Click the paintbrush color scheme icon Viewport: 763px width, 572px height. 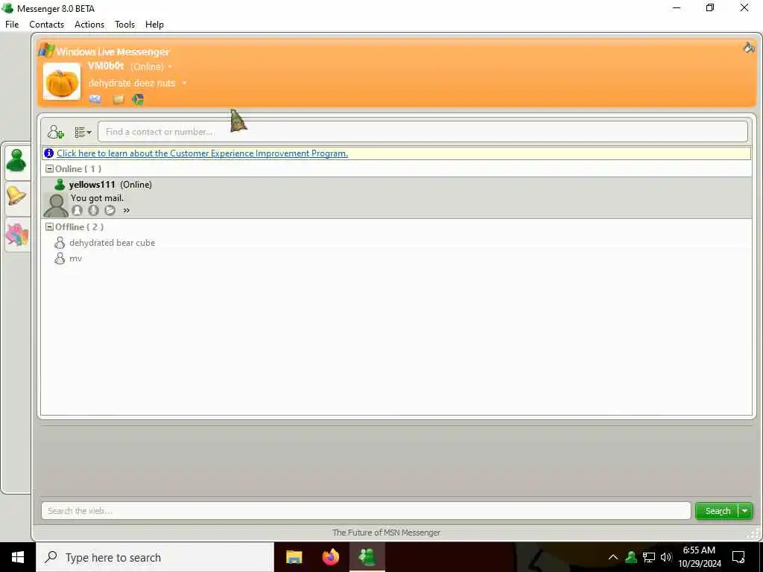[749, 47]
